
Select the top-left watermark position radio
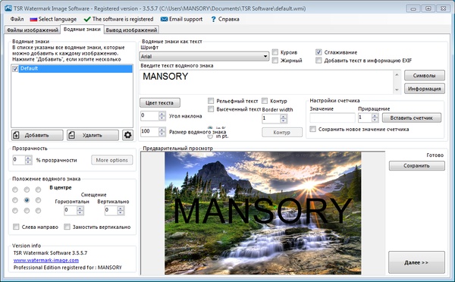click(x=15, y=190)
